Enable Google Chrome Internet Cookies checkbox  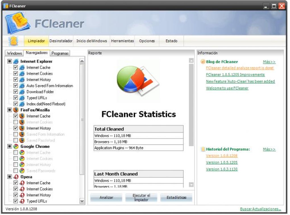(x=16, y=159)
